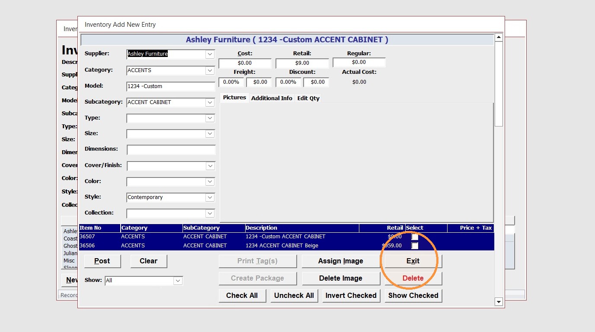Select "Misc" in the background Inventory window list
This screenshot has width=595, height=332.
[x=69, y=261]
